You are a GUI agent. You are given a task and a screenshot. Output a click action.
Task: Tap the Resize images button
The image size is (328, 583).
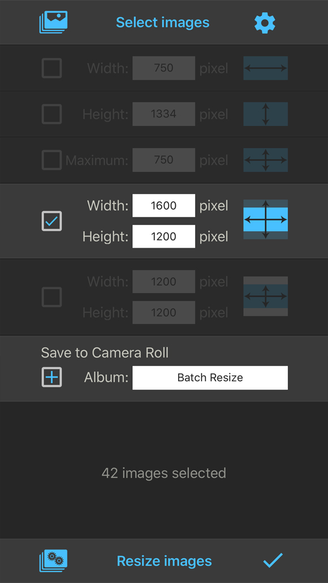click(x=165, y=561)
